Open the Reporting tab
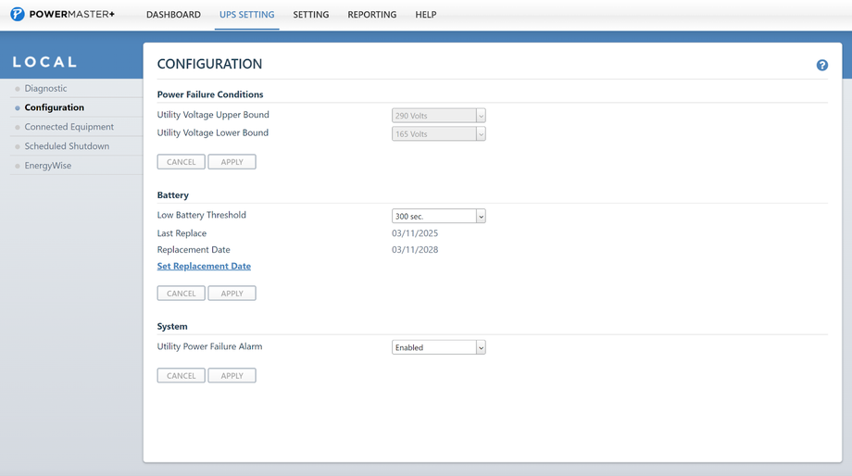Screen dimensions: 852x476 tap(372, 15)
